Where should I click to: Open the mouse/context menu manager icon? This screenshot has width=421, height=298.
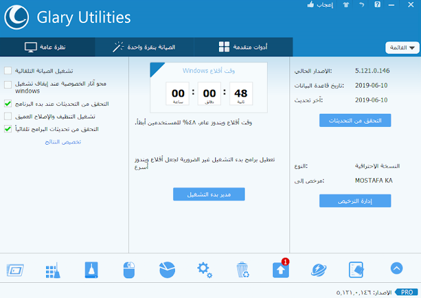[129, 270]
